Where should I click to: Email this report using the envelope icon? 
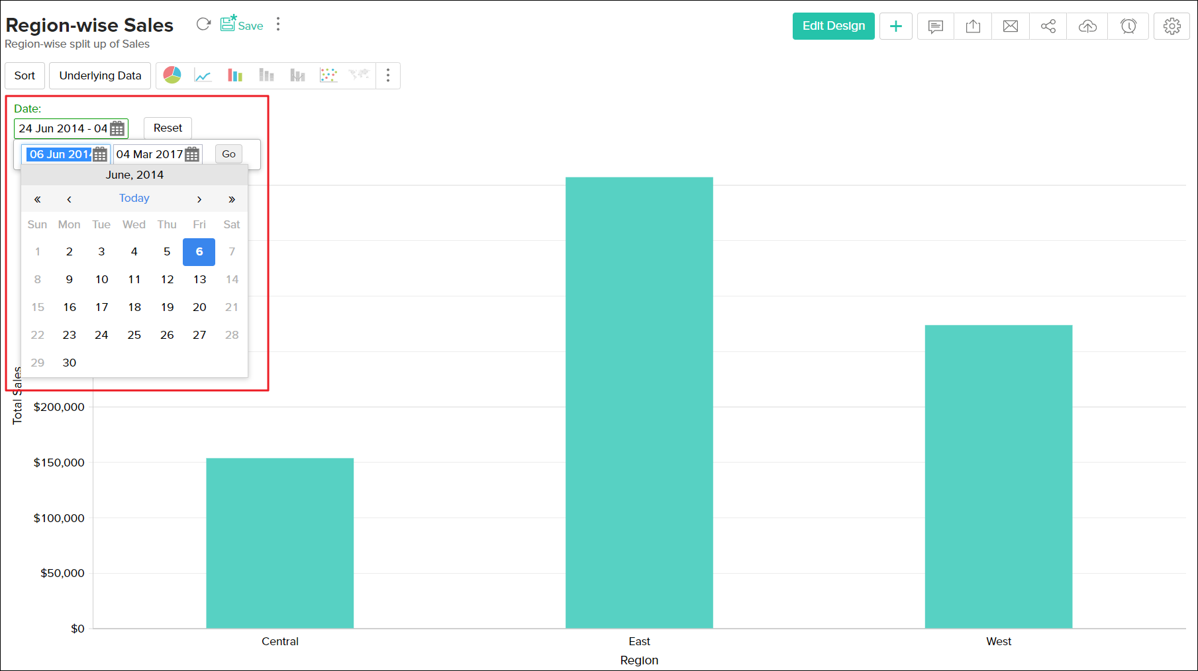click(1011, 26)
